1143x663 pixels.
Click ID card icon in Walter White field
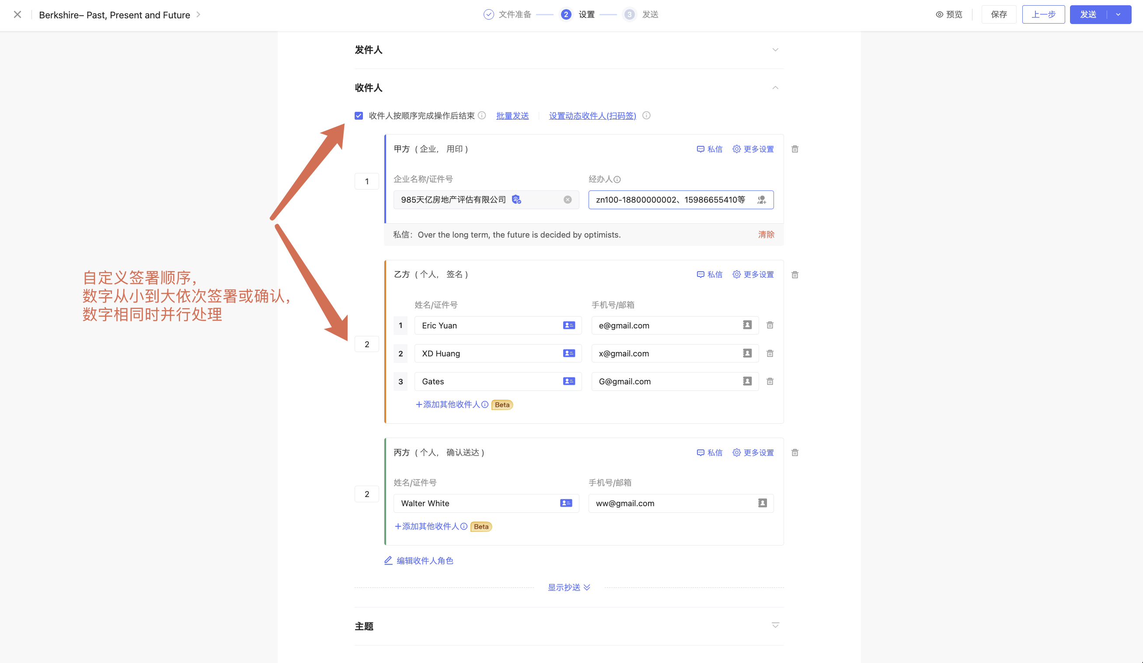(x=566, y=503)
